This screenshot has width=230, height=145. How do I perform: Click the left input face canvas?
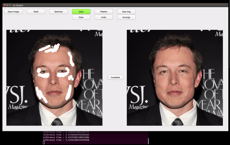point(54,78)
